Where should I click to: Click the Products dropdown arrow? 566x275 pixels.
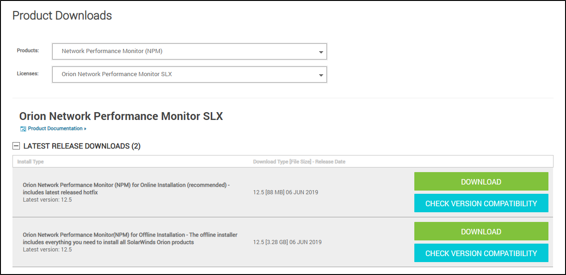click(x=321, y=52)
